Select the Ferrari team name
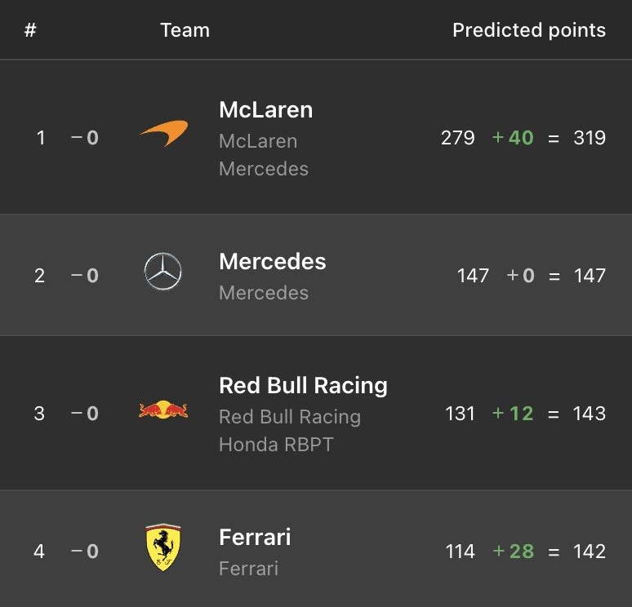Viewport: 632px width, 607px height. point(255,537)
